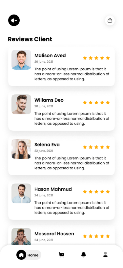Open the cart tab in bottom bar
This screenshot has height=268, width=123.
[61, 255]
